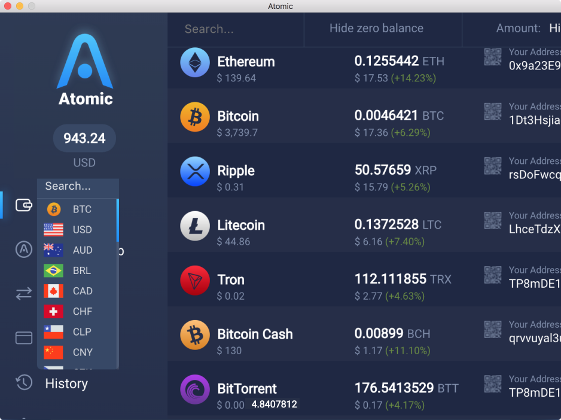Show QR code for Litecoin address

493,220
